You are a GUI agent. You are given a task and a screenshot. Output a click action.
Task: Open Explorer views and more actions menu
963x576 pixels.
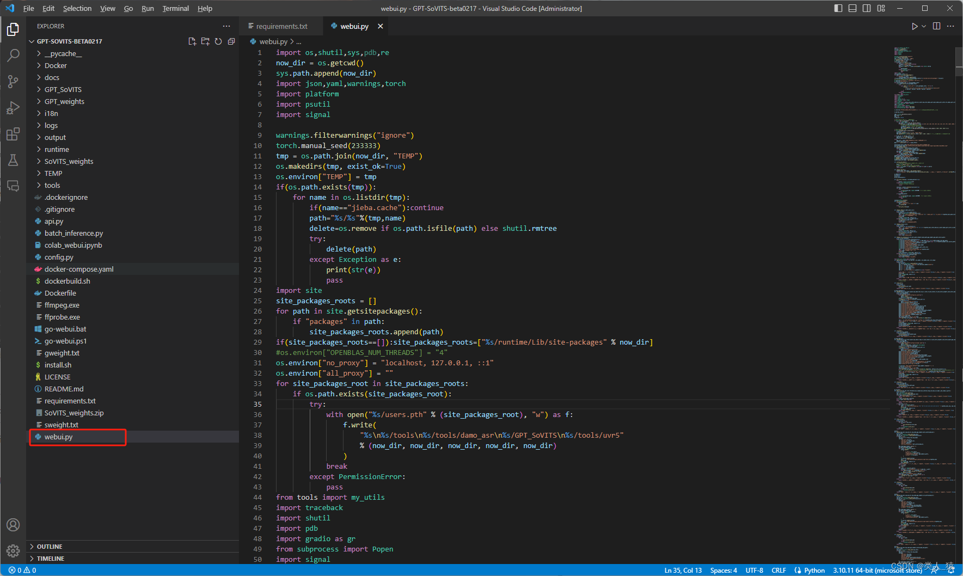pyautogui.click(x=226, y=26)
